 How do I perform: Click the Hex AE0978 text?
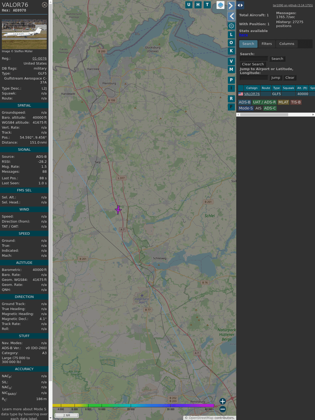click(x=14, y=10)
